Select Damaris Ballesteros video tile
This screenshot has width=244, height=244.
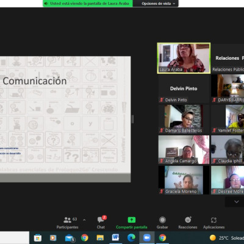pos(184,119)
